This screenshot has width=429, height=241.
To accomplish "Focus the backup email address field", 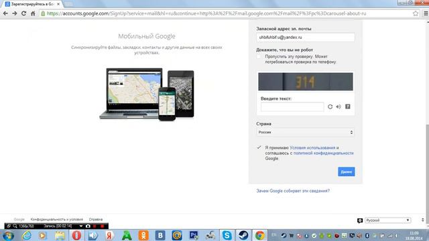I will coord(306,37).
